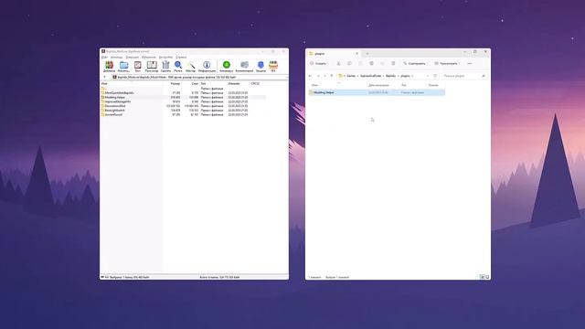Start the Антивирус scan in WinRAR toolbar
Screen dimensions: 585x329
point(226,67)
